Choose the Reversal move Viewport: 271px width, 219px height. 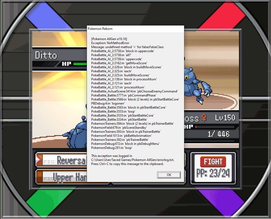pos(62,160)
